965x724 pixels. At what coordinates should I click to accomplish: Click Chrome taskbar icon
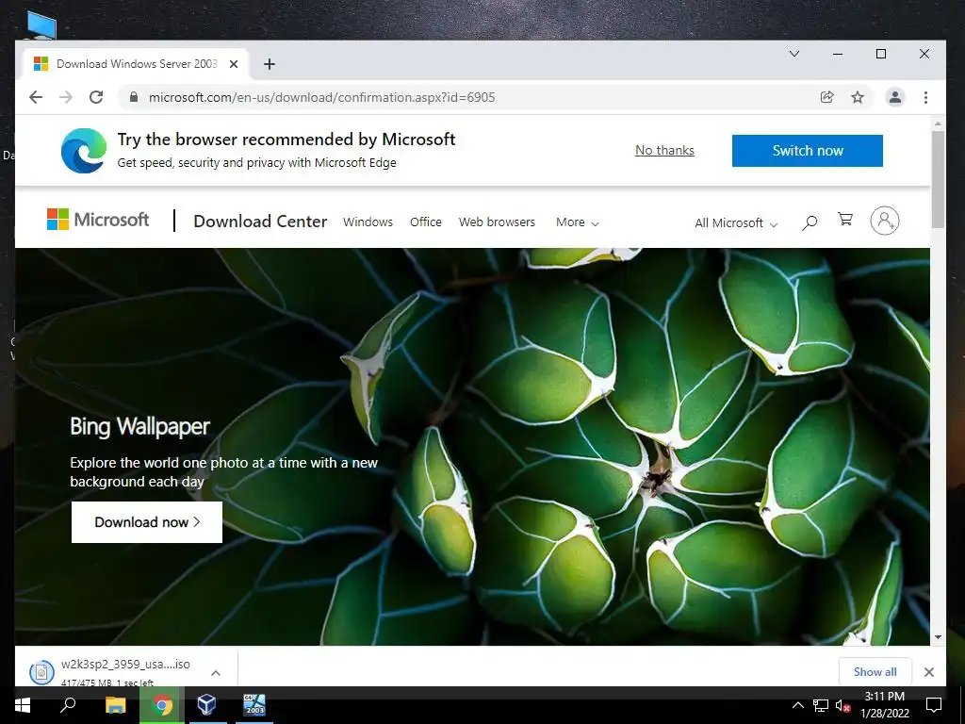(162, 705)
